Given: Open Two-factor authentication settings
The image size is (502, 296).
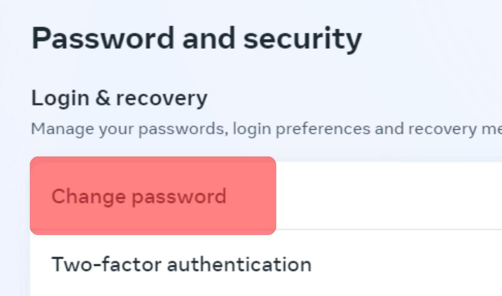Looking at the screenshot, I should [181, 264].
